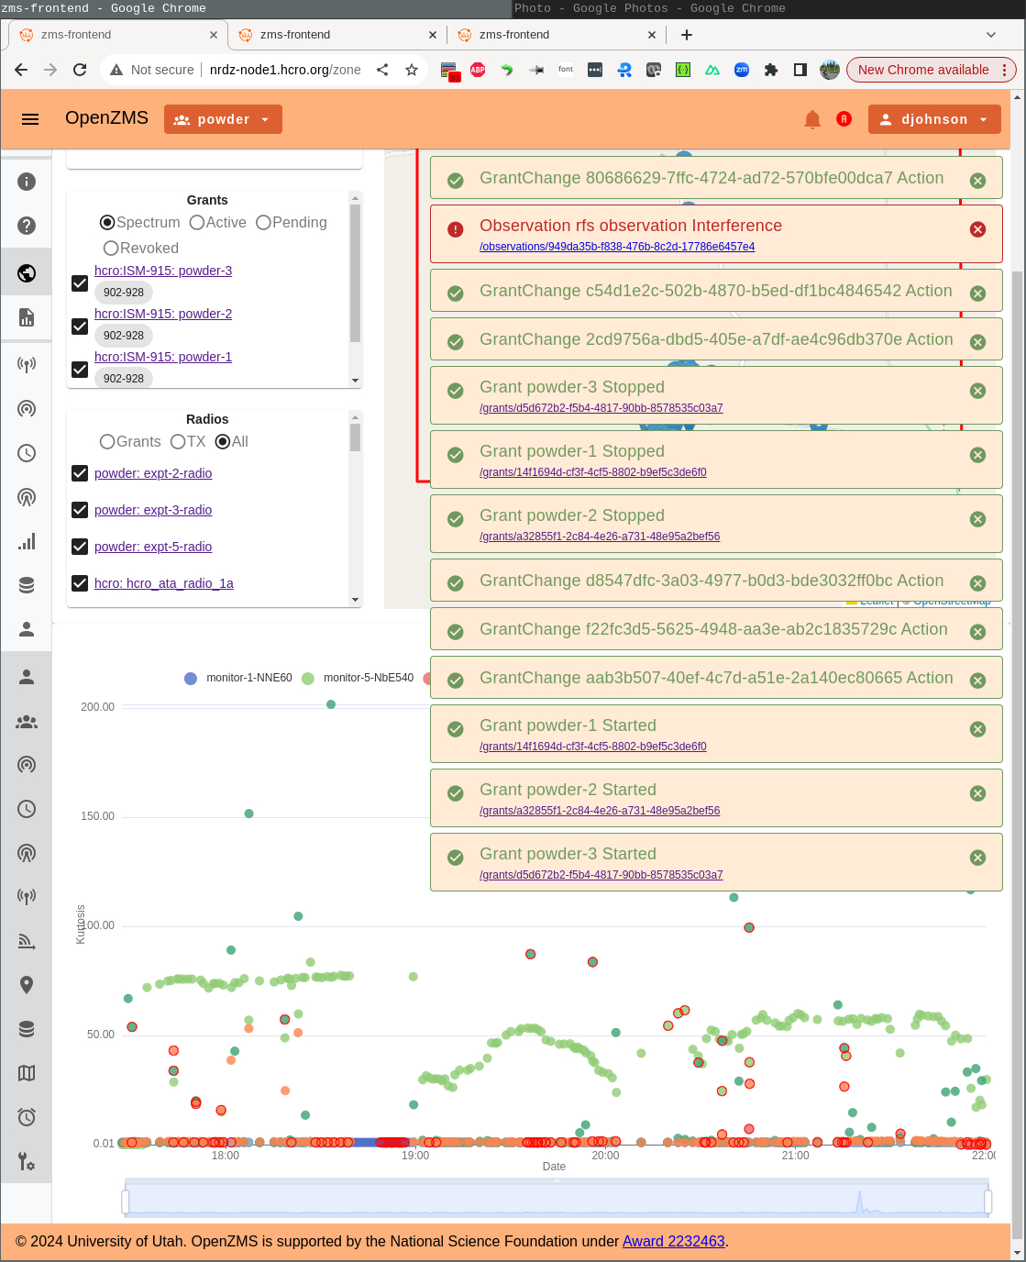Open the group users sidebar icon

pos(27,722)
